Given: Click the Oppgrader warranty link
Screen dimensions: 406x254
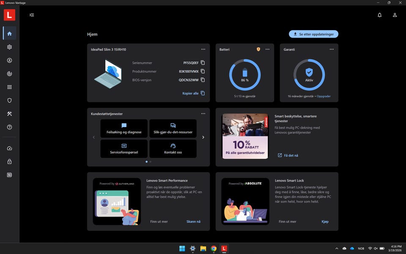Looking at the screenshot, I should 324,96.
